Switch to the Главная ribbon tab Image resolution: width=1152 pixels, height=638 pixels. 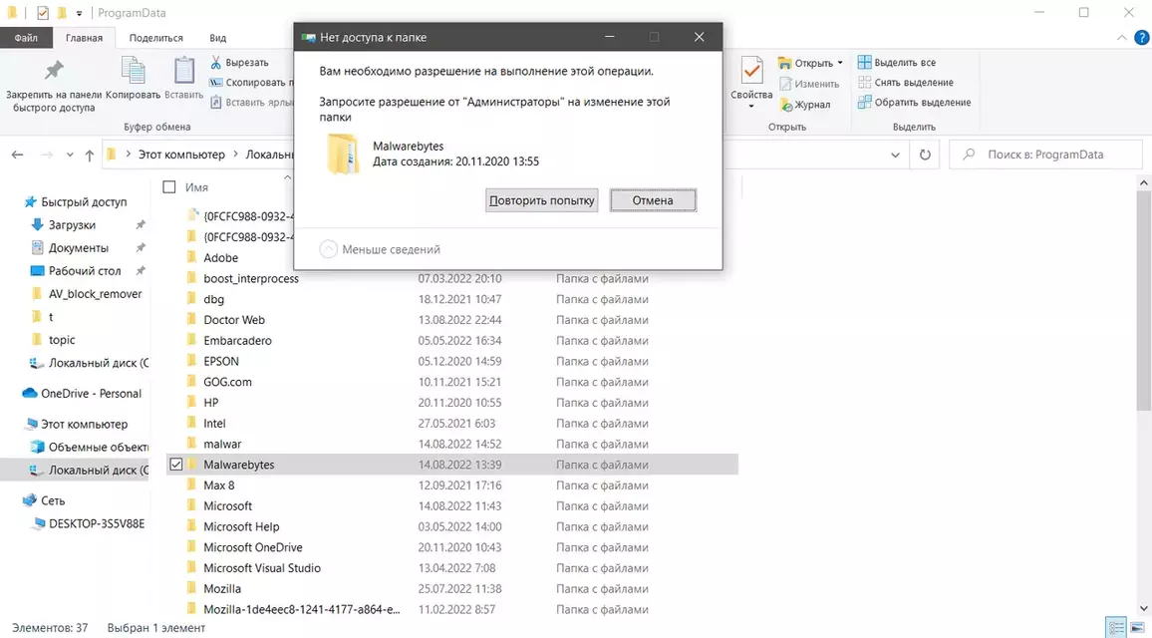(x=84, y=38)
